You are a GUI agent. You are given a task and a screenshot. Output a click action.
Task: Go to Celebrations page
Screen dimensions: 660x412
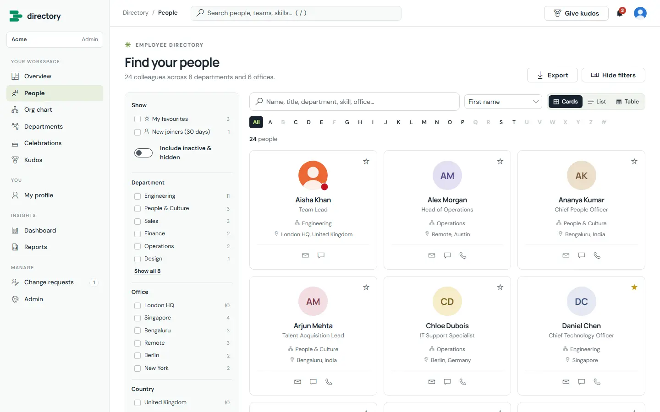coord(55,143)
